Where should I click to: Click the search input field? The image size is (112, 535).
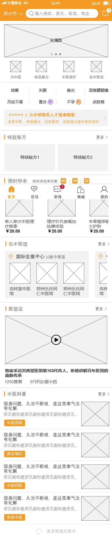coord(62,13)
